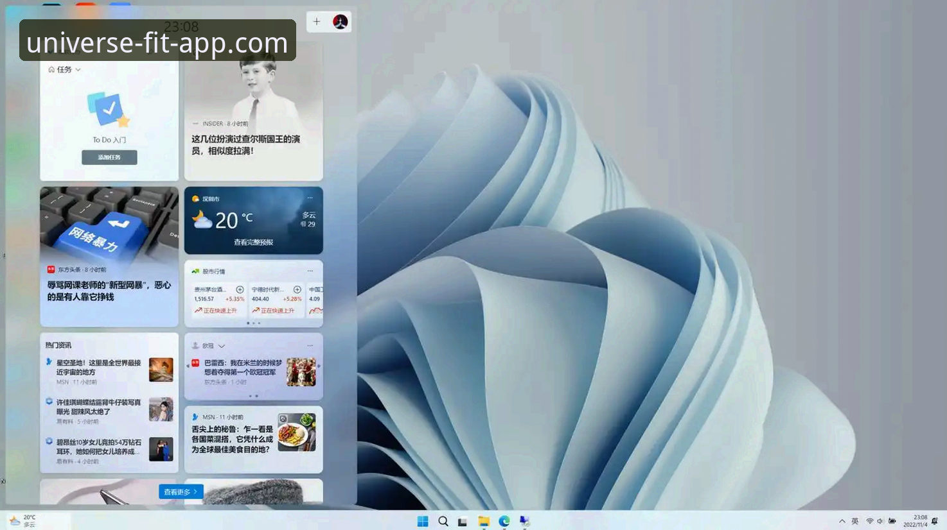Image resolution: width=947 pixels, height=530 pixels.
Task: Click the 热门资讯 heading
Action: [x=58, y=345]
